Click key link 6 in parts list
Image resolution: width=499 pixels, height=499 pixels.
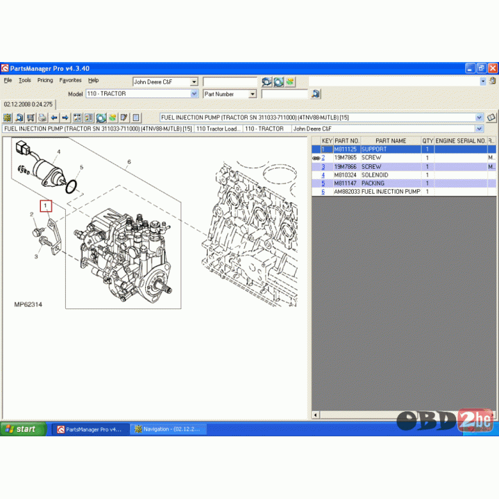pyautogui.click(x=323, y=192)
